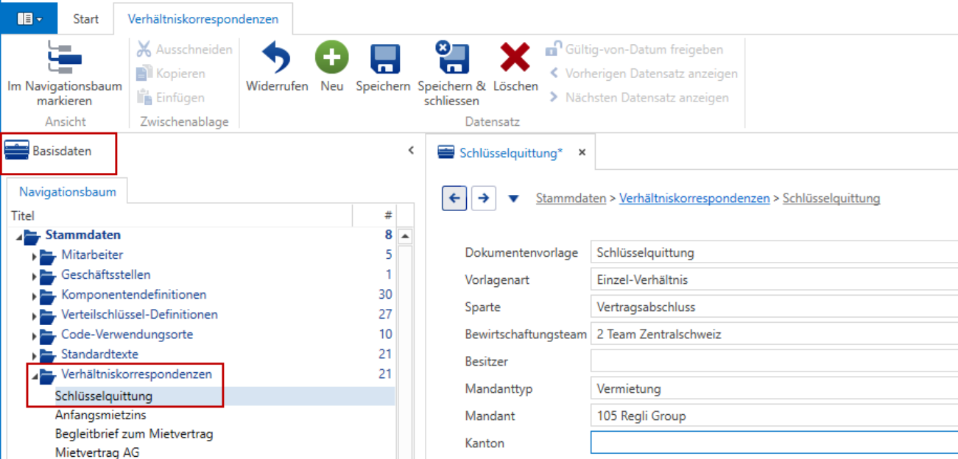Expand the Mitarbeiter tree node
Viewport: 958px width, 459px height.
(34, 256)
